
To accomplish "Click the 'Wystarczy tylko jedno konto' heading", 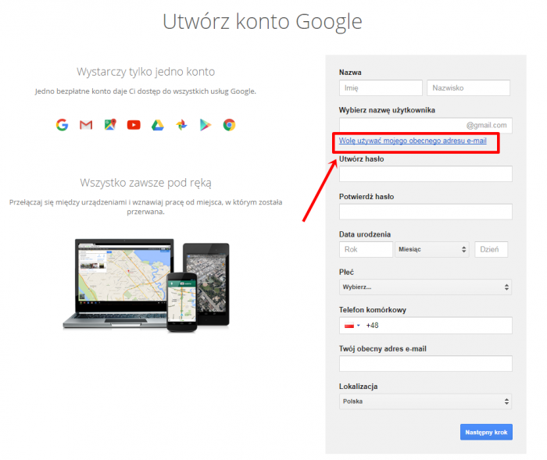I will point(146,72).
